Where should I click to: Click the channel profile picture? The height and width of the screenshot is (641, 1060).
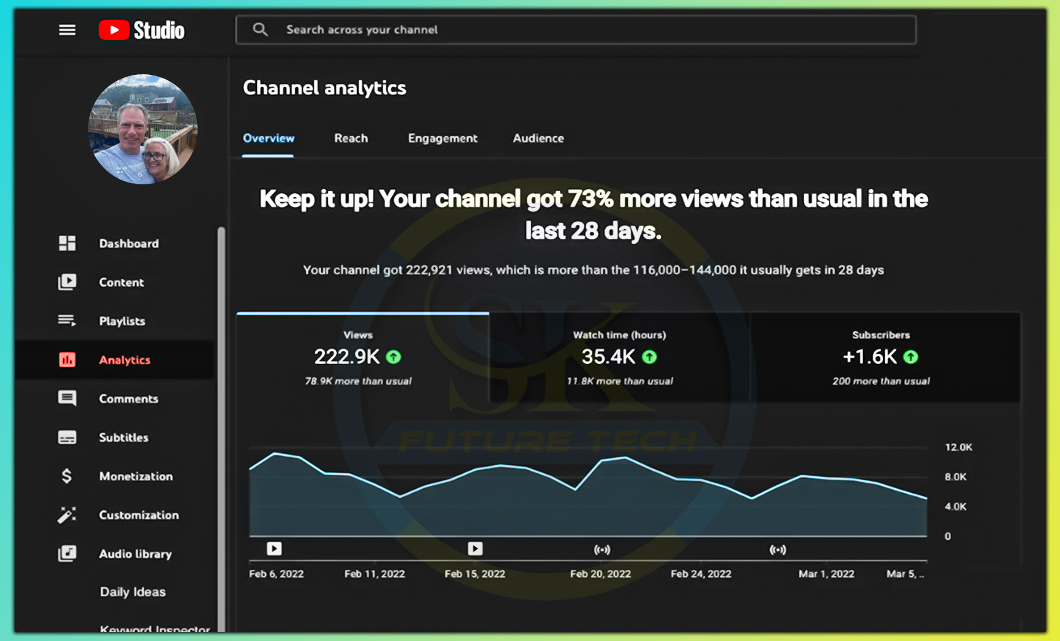[143, 129]
